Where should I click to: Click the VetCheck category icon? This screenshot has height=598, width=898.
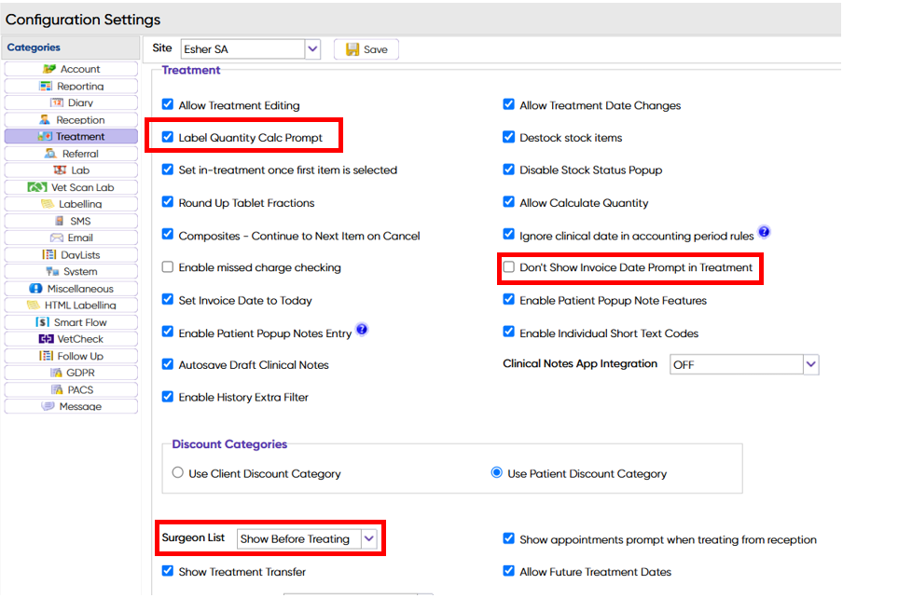tap(46, 339)
